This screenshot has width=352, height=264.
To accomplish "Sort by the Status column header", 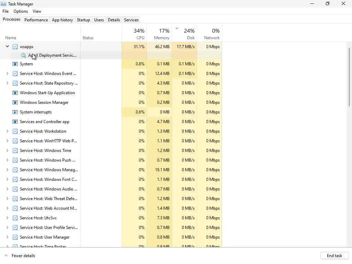I will pyautogui.click(x=101, y=33).
